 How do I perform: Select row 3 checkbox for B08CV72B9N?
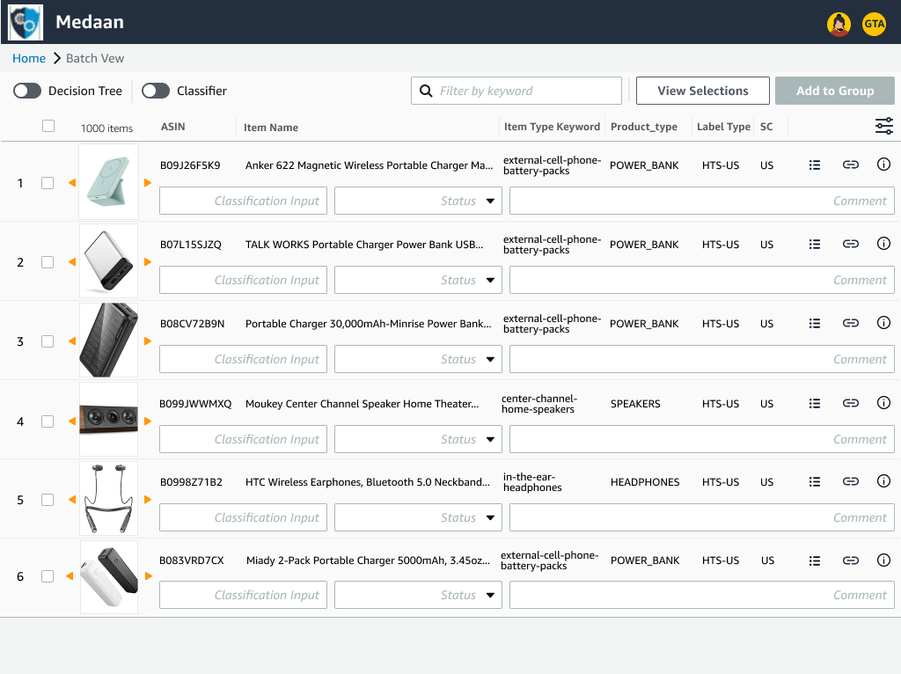[48, 341]
